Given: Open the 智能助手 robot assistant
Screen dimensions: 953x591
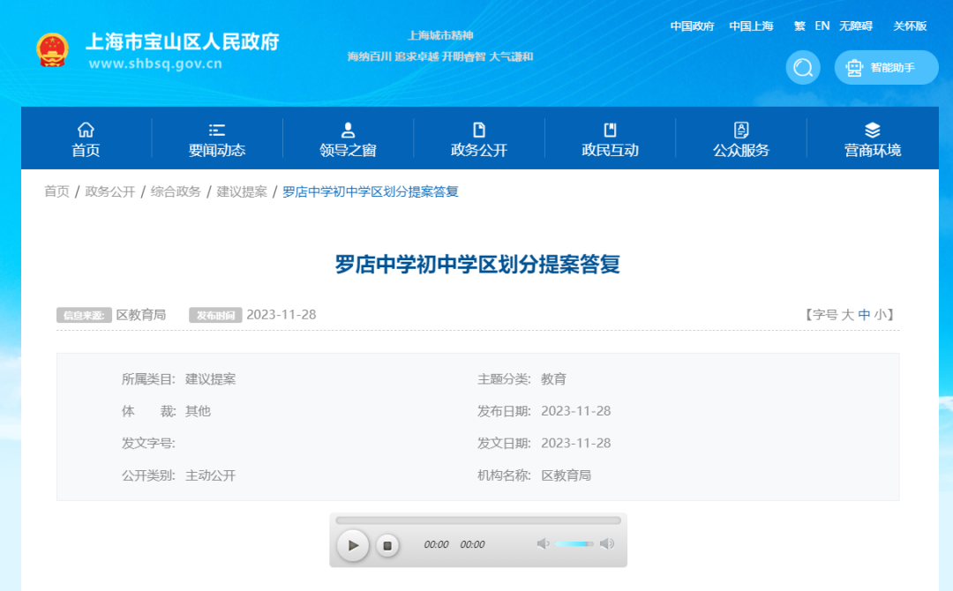Looking at the screenshot, I should tap(886, 67).
